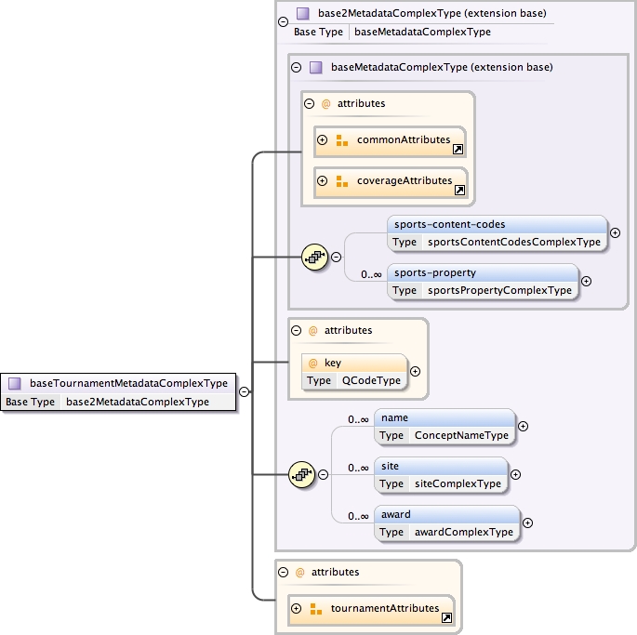Collapse the base2MetadataComplexType extension base
This screenshot has height=635, width=637.
click(282, 21)
